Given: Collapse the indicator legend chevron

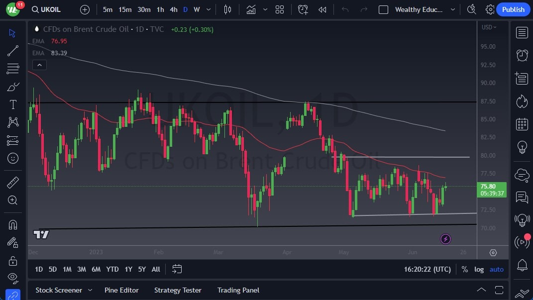Looking at the screenshot, I should click(x=39, y=65).
